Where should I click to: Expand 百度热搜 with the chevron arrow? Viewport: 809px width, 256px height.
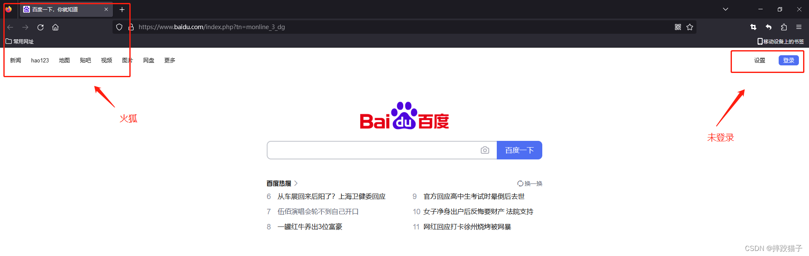(296, 183)
